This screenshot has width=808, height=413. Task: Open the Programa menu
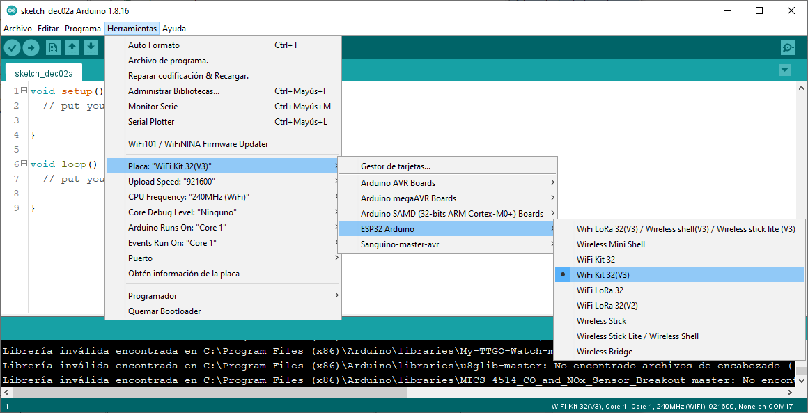(82, 29)
